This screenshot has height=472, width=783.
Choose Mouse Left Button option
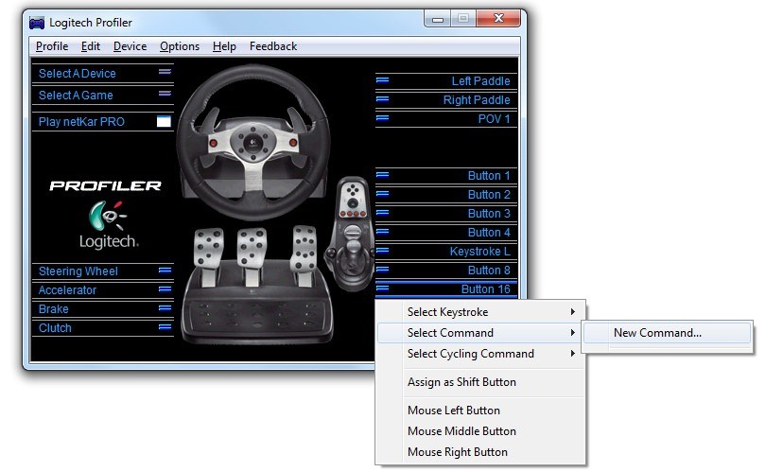453,411
